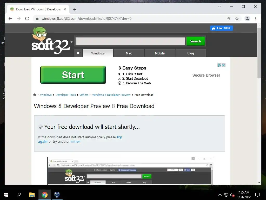
Task: Click the try again download link
Action: click(119, 137)
